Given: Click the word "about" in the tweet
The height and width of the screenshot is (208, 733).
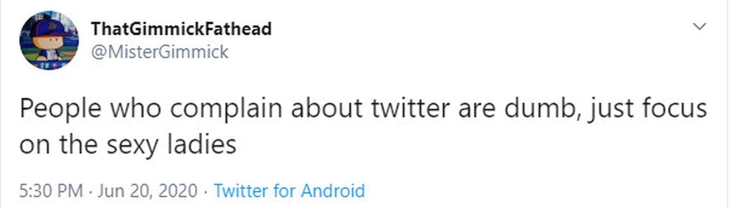Looking at the screenshot, I should click(327, 109).
